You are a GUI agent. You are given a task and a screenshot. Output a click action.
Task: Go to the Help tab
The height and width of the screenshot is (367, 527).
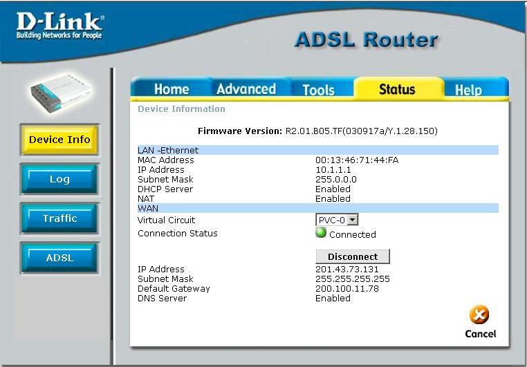(468, 90)
